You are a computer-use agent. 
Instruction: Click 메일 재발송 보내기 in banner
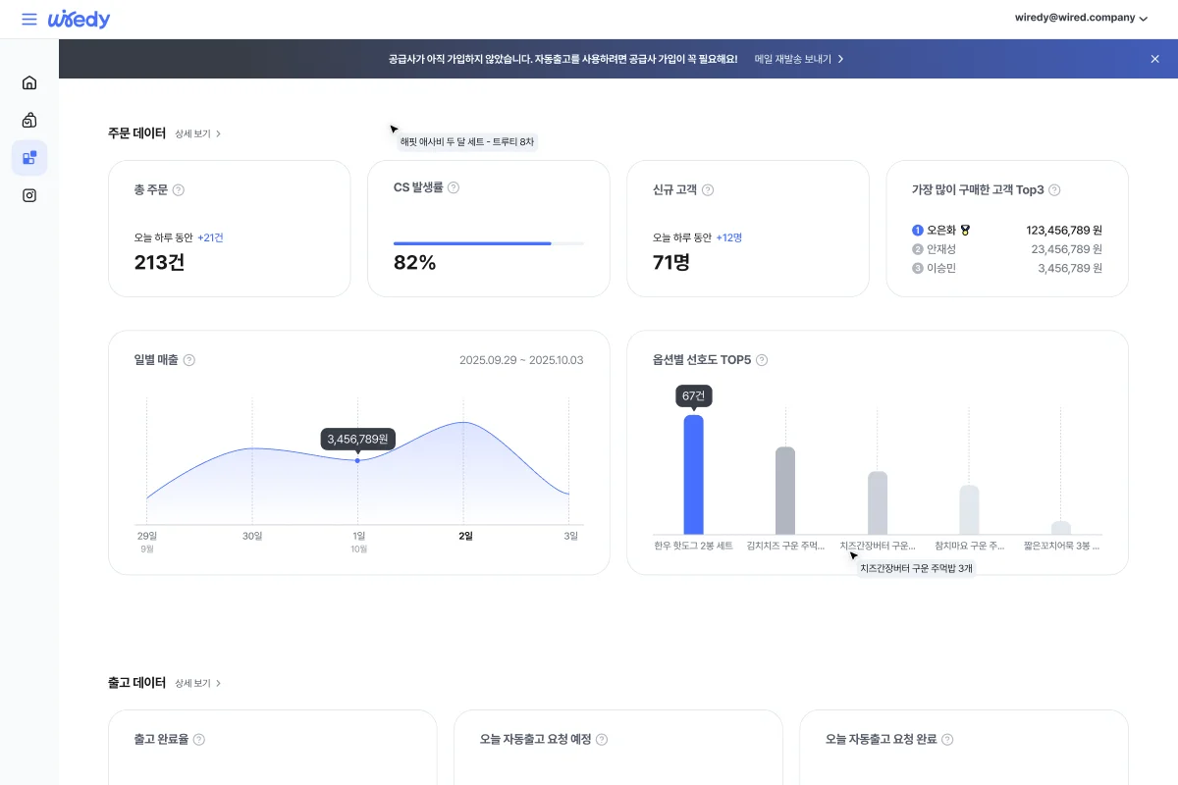click(799, 59)
